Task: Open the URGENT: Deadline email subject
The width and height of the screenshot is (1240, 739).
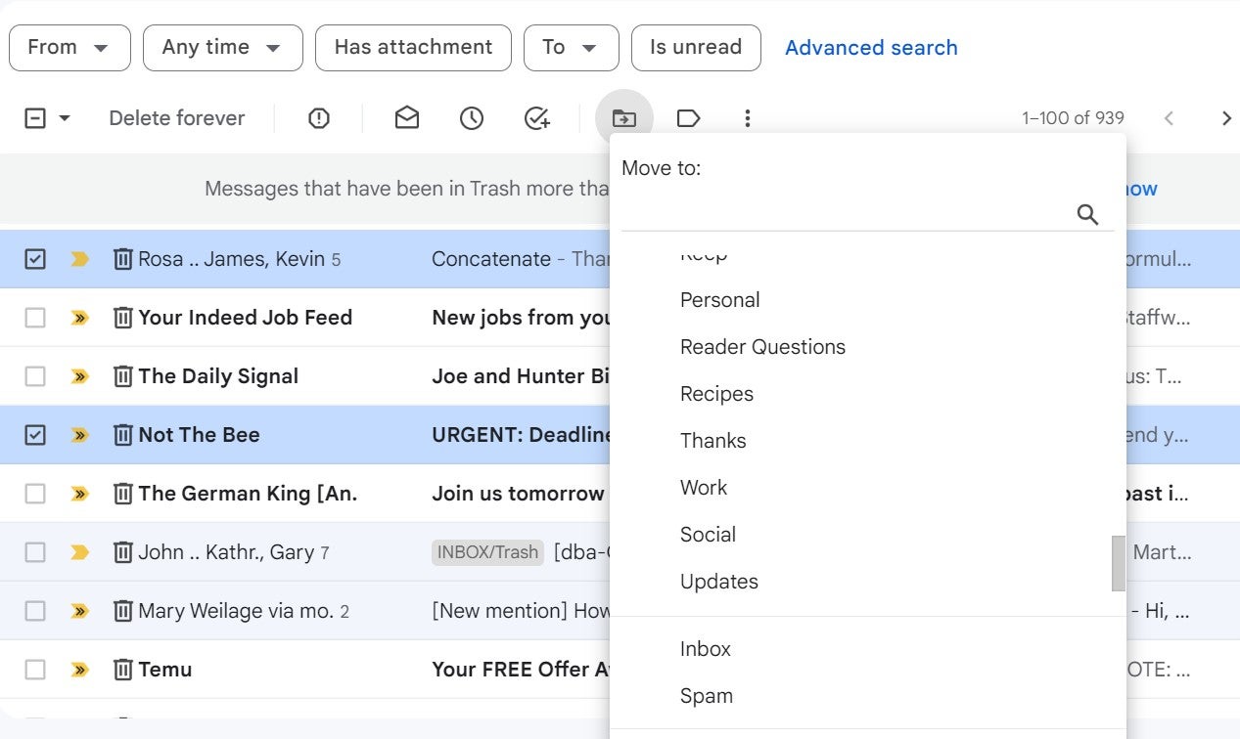Action: (522, 435)
